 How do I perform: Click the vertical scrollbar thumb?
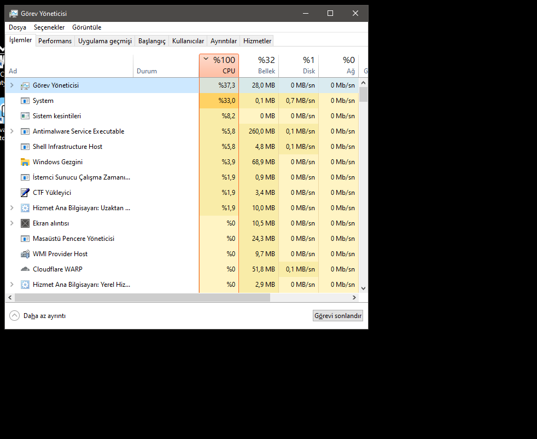363,95
